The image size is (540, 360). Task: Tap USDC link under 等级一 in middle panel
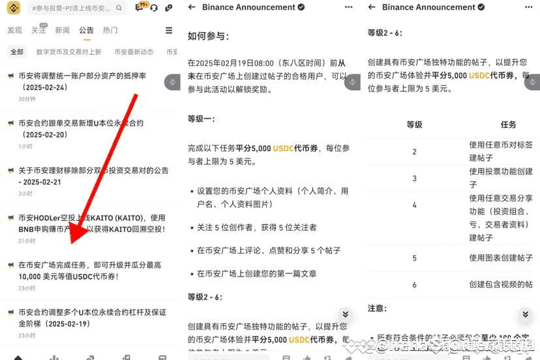pos(283,149)
